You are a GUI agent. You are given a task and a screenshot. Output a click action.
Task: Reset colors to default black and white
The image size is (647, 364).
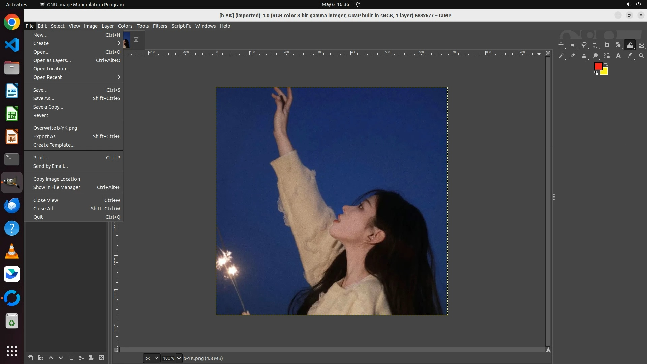[x=596, y=73]
